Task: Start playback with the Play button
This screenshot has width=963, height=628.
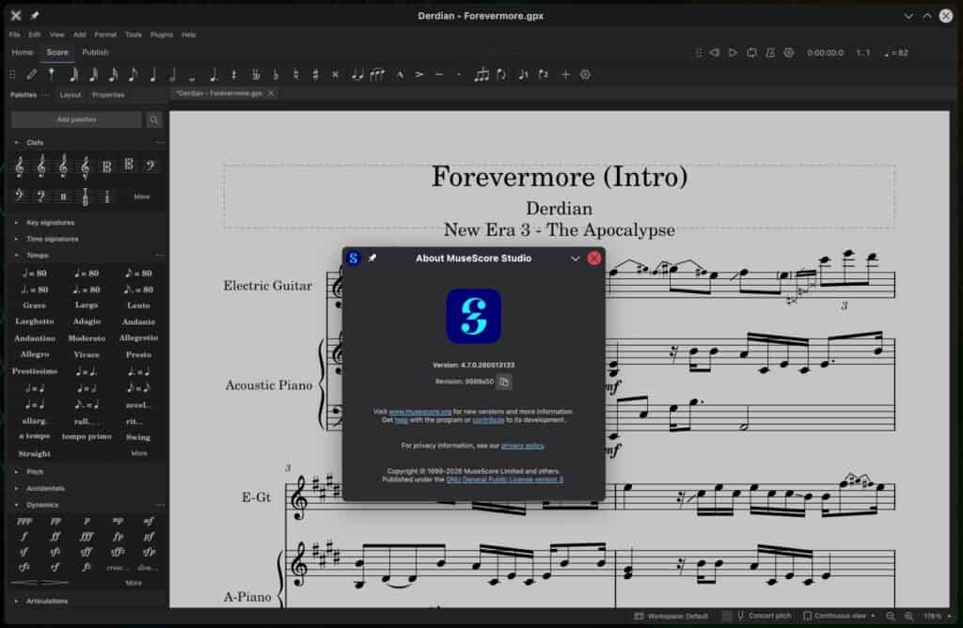Action: (733, 53)
